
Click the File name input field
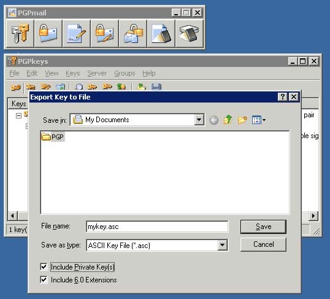[x=157, y=227]
